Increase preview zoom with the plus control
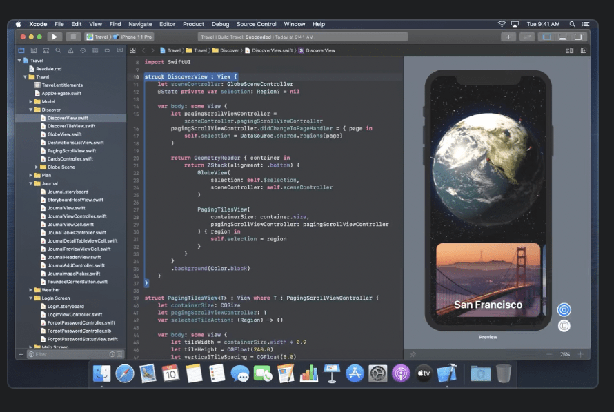Image resolution: width=614 pixels, height=412 pixels. click(580, 353)
